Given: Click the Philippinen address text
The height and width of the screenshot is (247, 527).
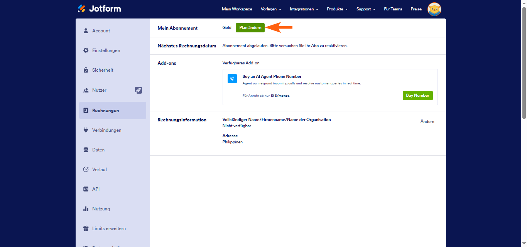Looking at the screenshot, I should click(233, 142).
